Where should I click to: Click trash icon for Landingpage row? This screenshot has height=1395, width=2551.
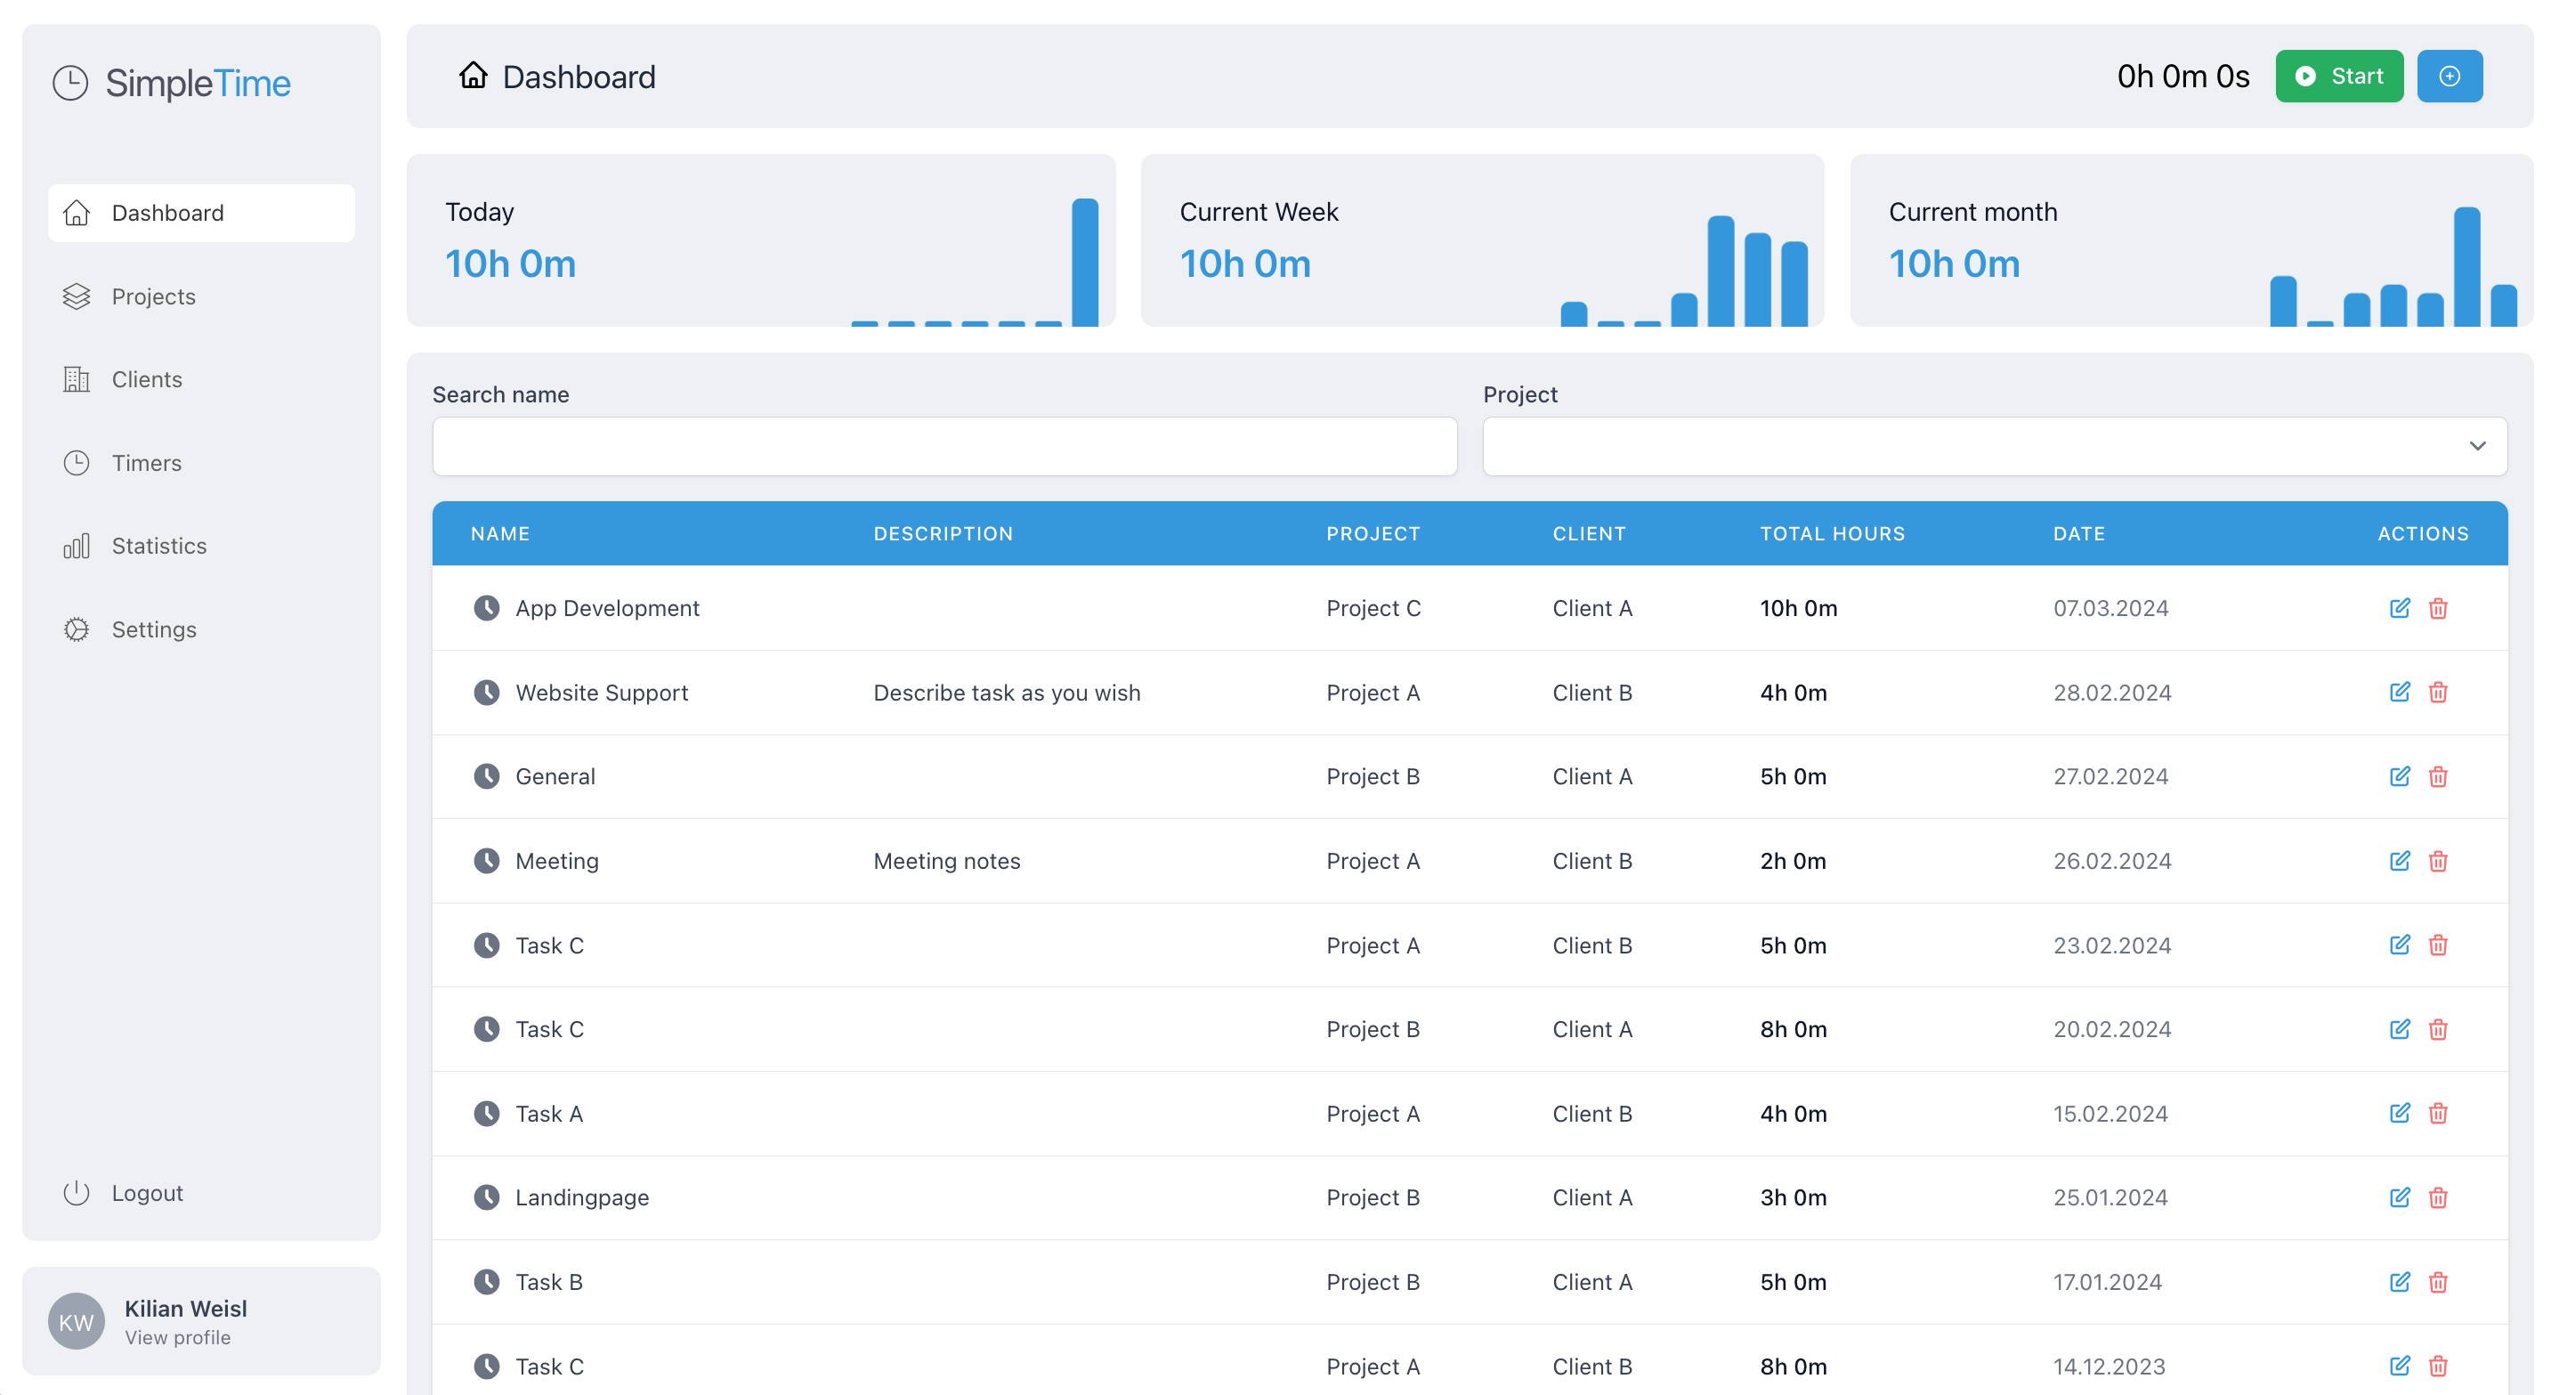[2437, 1198]
